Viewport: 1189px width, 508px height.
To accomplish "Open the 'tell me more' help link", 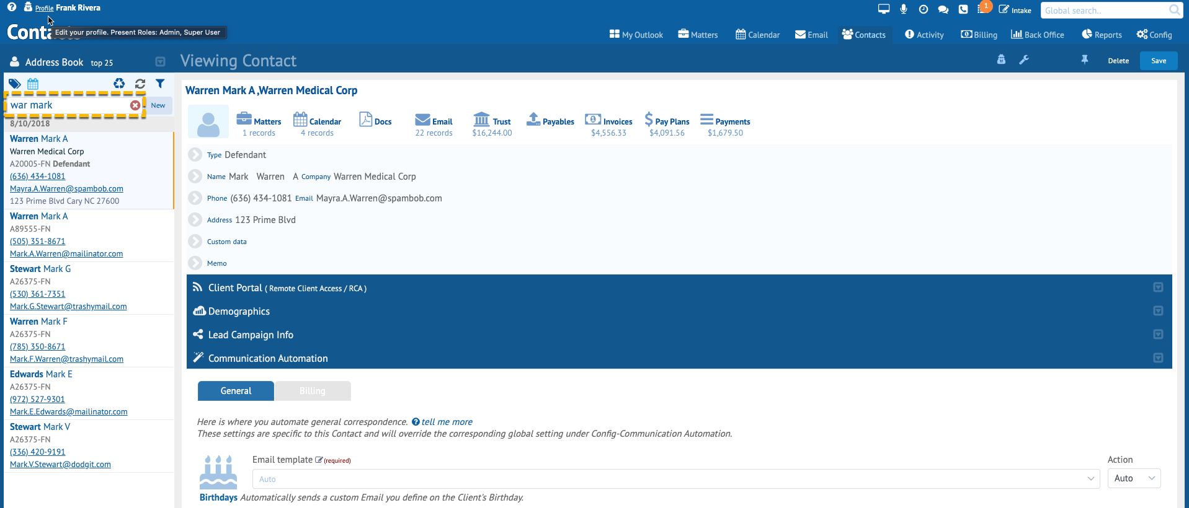I will pyautogui.click(x=447, y=422).
